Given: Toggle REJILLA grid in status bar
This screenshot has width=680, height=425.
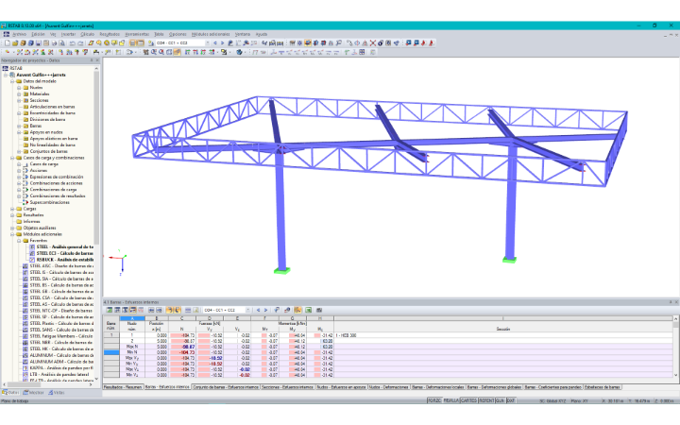Looking at the screenshot, I should pos(451,400).
